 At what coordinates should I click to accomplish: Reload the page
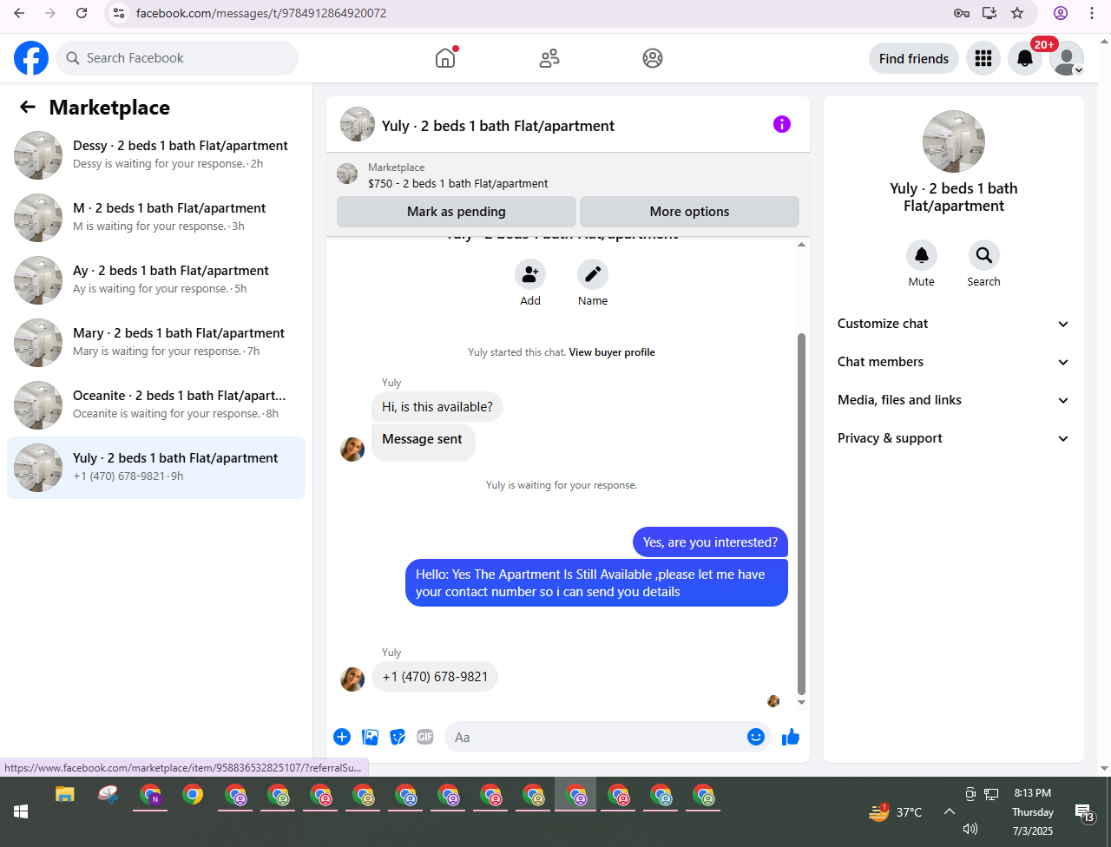82,13
